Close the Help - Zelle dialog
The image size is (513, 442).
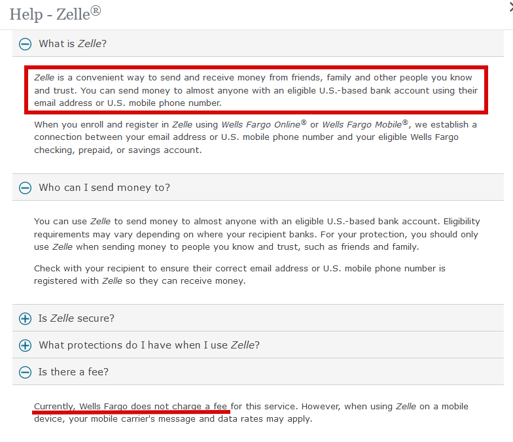pyautogui.click(x=511, y=7)
